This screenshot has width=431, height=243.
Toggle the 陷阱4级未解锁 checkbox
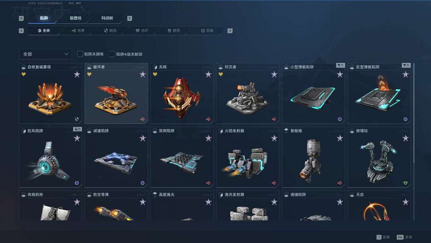(112, 54)
